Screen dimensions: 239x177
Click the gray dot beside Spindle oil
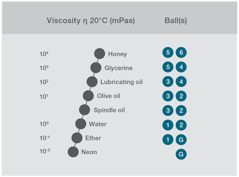point(84,110)
